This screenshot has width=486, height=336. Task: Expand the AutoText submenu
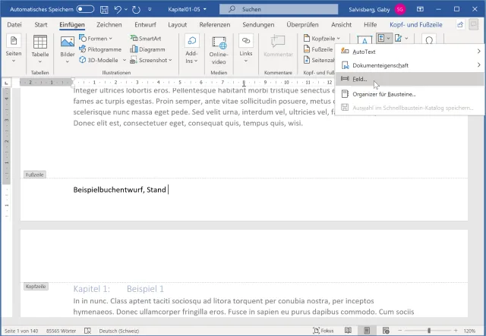click(409, 52)
